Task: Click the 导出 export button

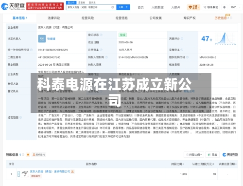Action: pos(212,155)
